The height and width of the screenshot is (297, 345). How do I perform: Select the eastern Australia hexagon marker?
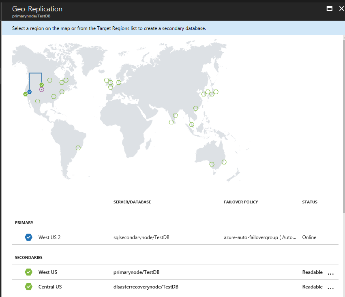pos(224,162)
